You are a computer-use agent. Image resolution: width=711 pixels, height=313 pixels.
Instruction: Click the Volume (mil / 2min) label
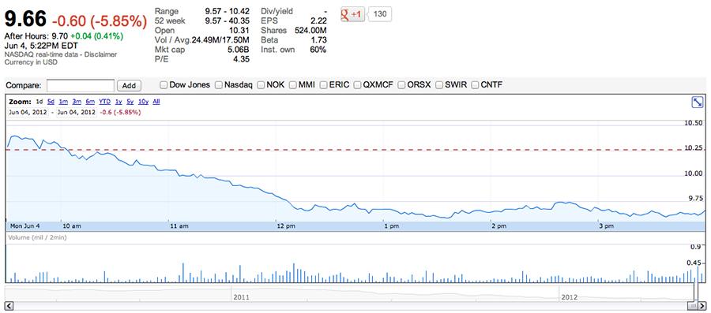tap(36, 237)
